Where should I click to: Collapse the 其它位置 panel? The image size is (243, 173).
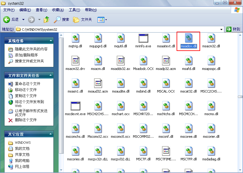51,134
